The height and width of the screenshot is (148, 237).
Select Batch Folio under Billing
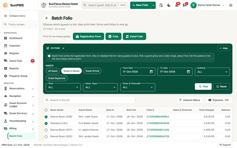[22, 136]
